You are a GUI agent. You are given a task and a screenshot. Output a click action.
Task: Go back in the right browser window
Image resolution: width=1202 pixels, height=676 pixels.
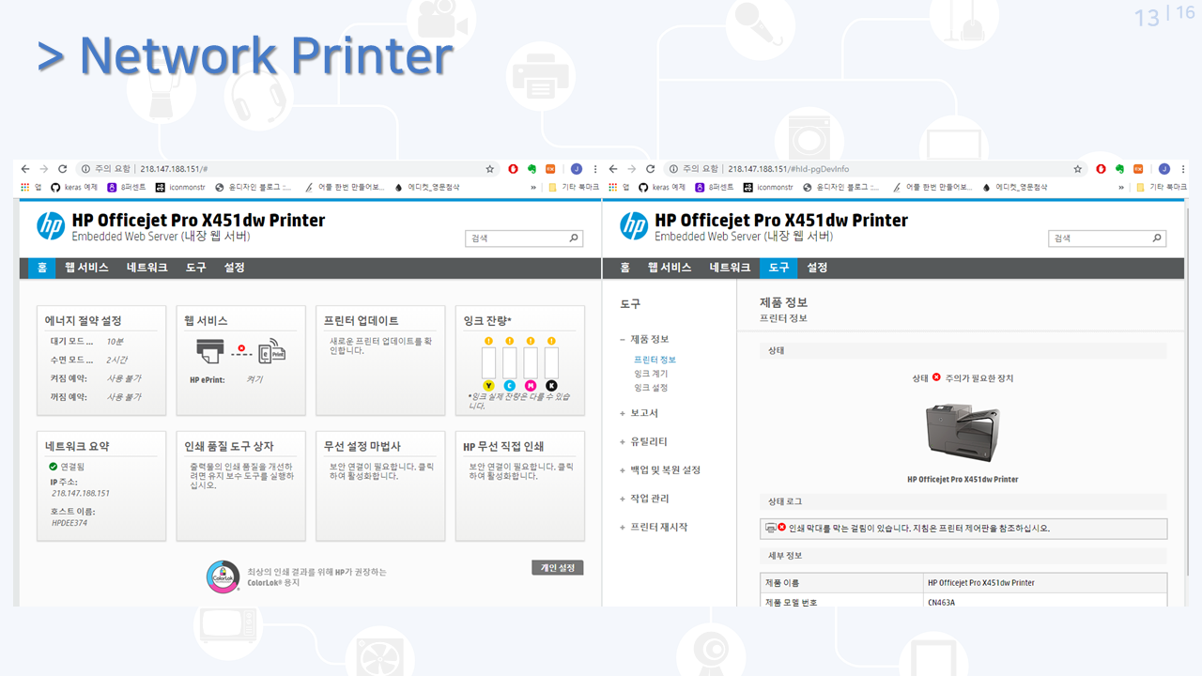[x=613, y=169]
